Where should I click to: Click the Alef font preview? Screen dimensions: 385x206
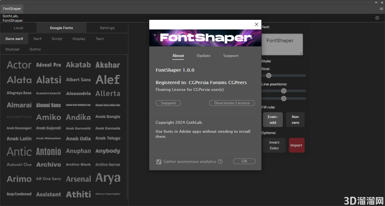(108, 79)
